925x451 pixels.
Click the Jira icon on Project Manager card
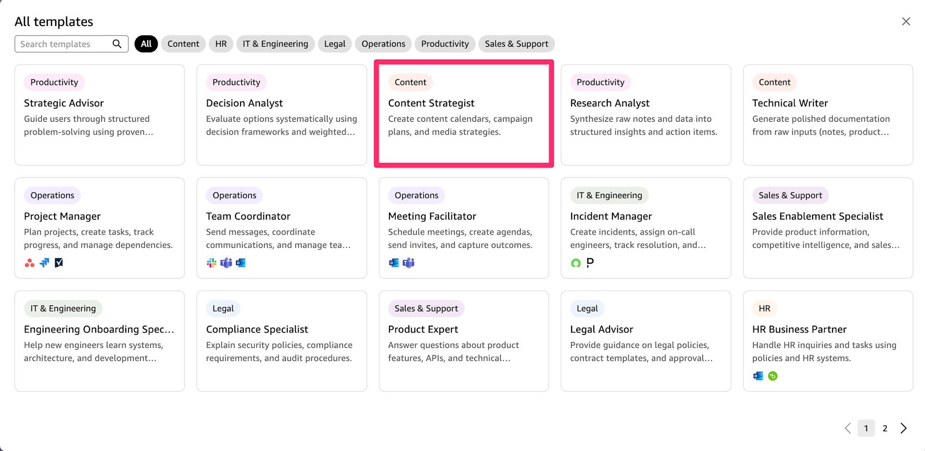(x=44, y=263)
